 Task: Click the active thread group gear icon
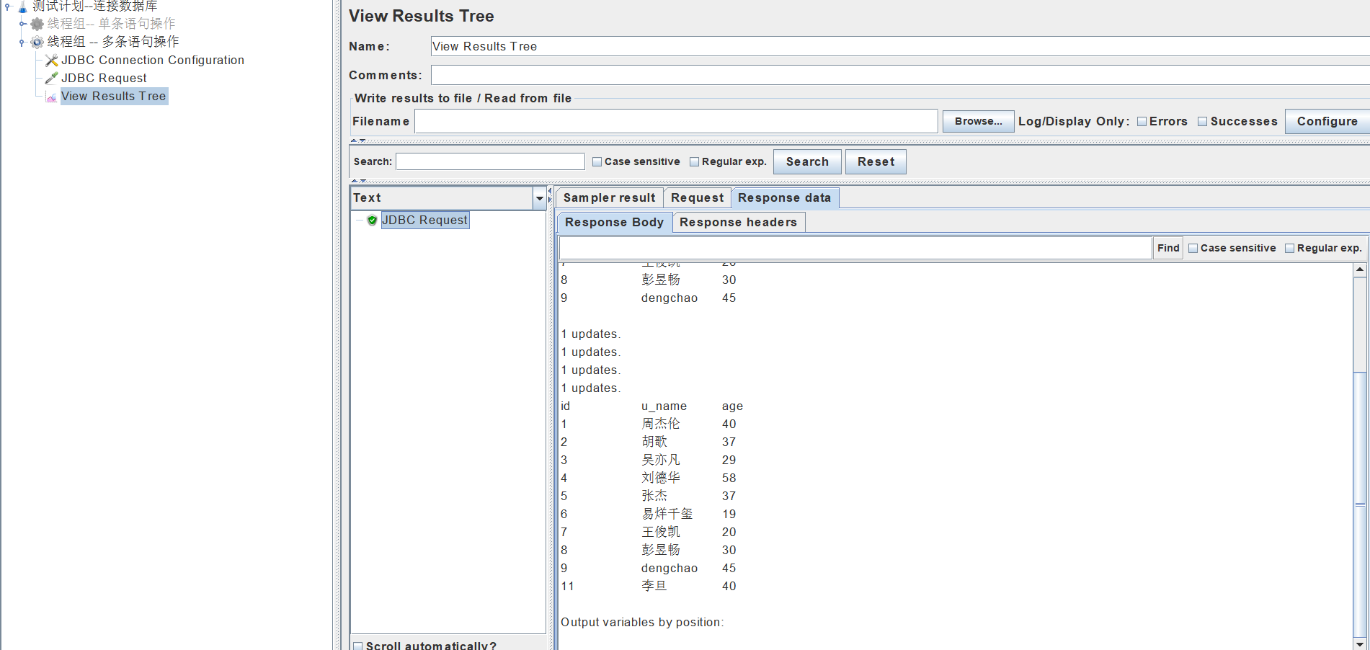(x=37, y=42)
